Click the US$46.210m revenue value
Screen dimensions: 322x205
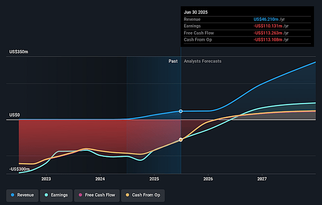pos(266,19)
